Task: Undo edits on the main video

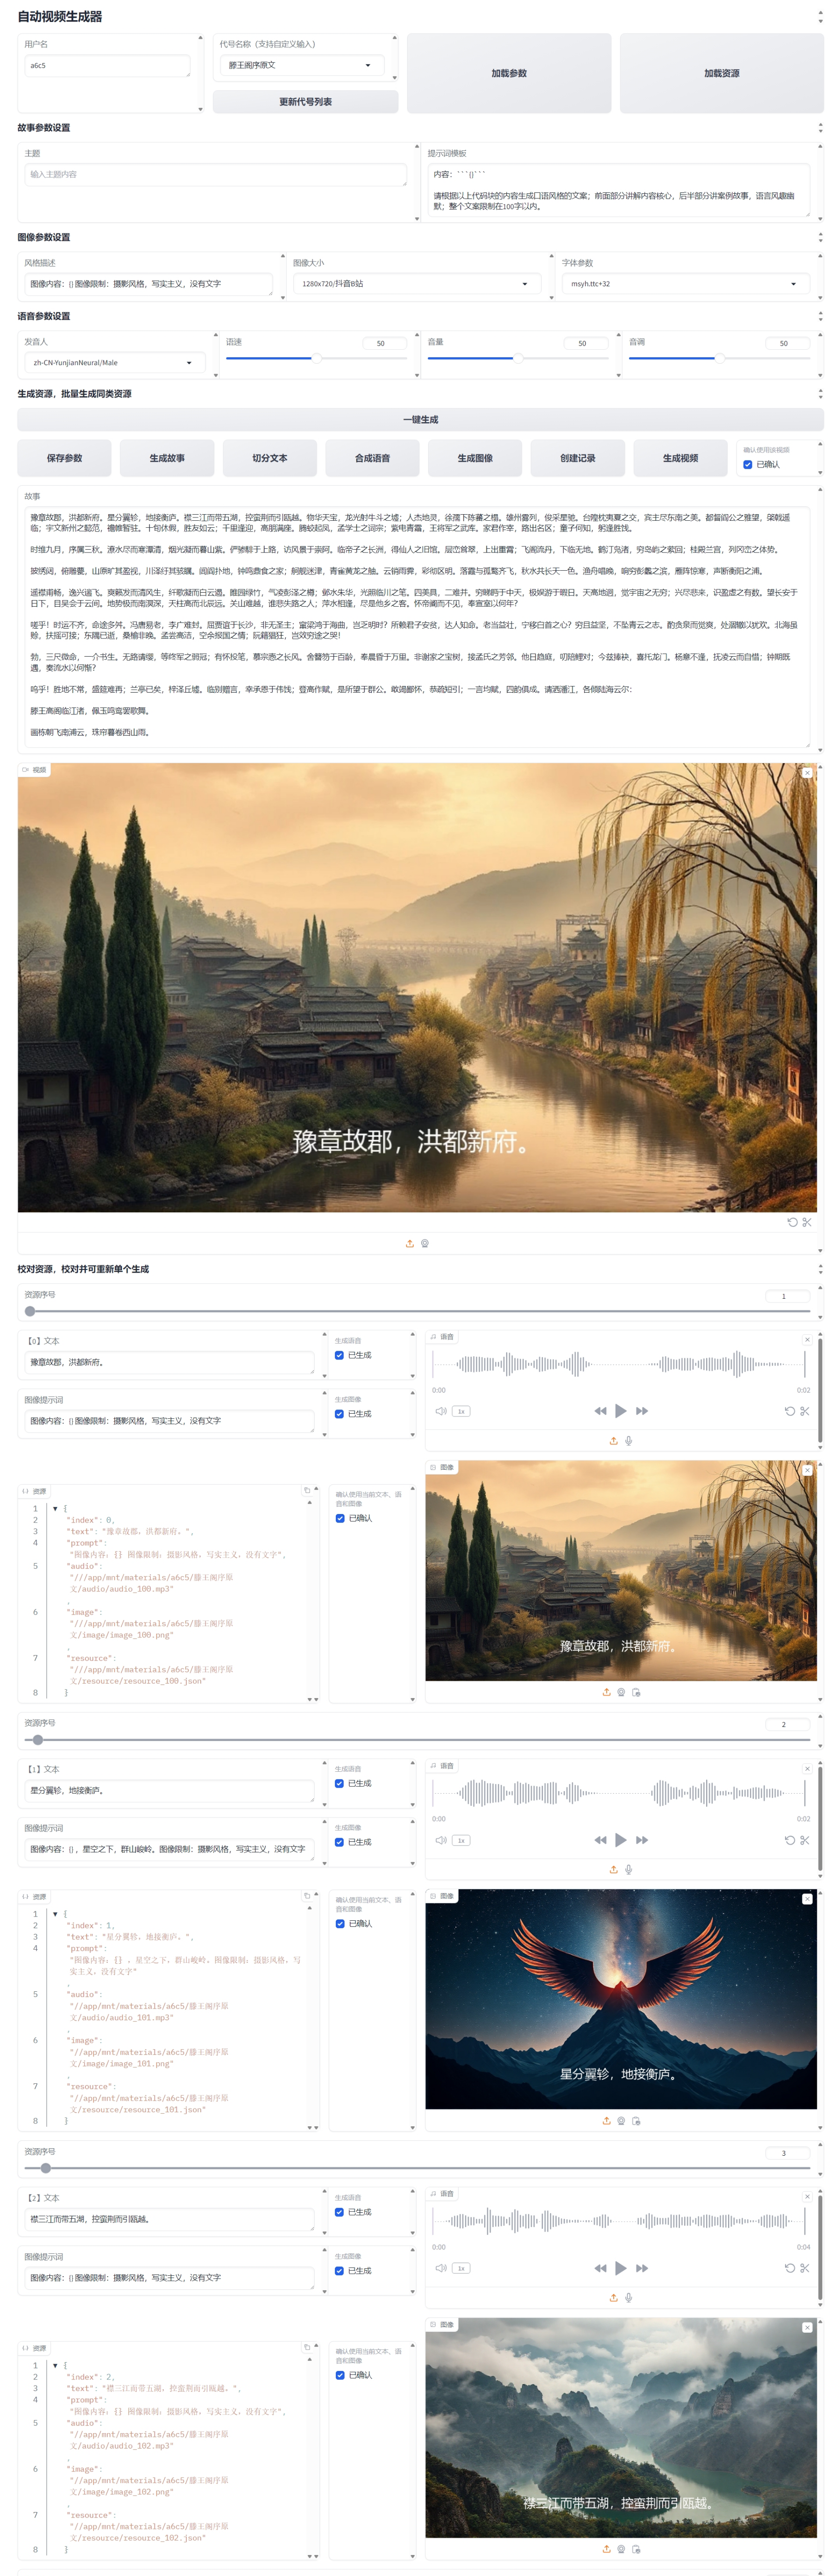Action: [792, 1222]
